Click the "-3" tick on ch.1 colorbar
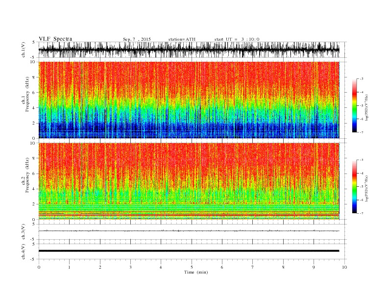Viewport: 388px width, 300px height. [362, 79]
